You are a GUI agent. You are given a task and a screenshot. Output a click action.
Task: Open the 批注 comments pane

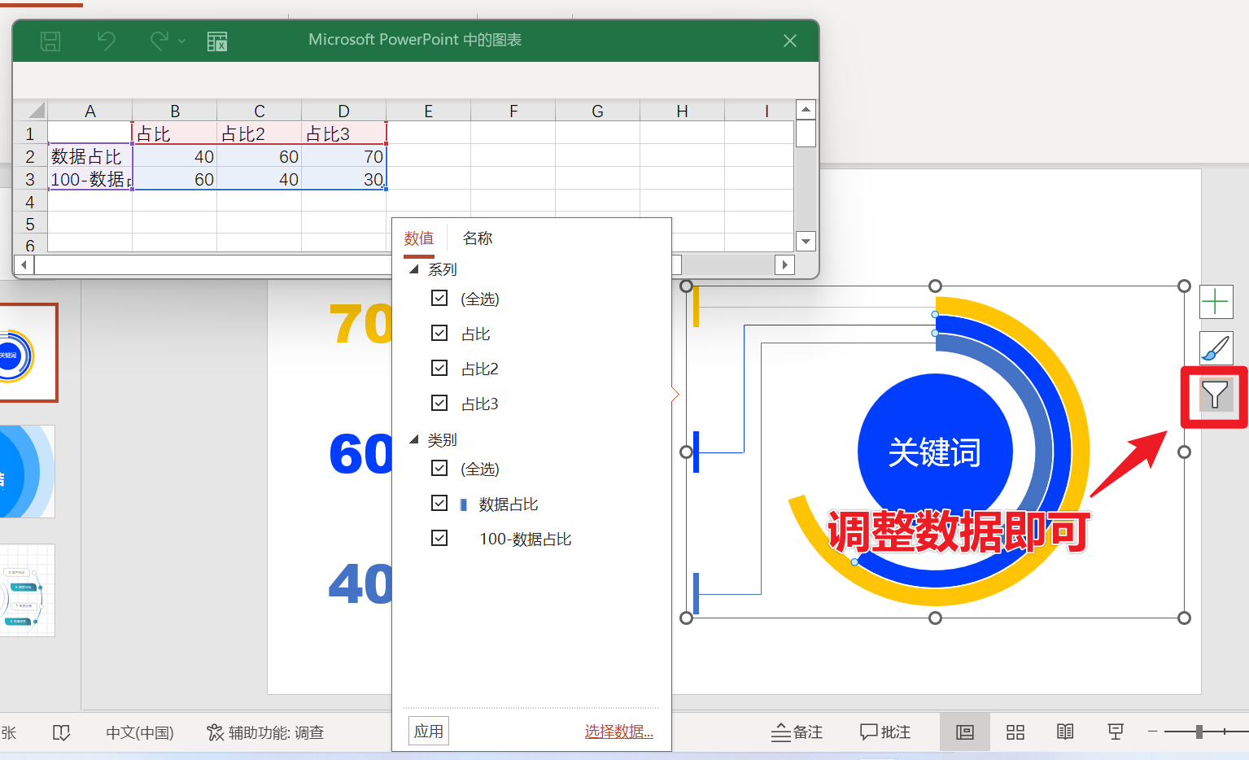[x=885, y=732]
